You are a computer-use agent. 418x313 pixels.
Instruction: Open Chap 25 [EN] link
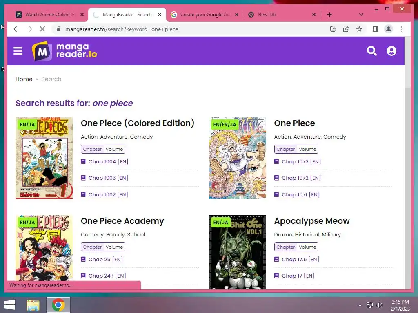106,259
